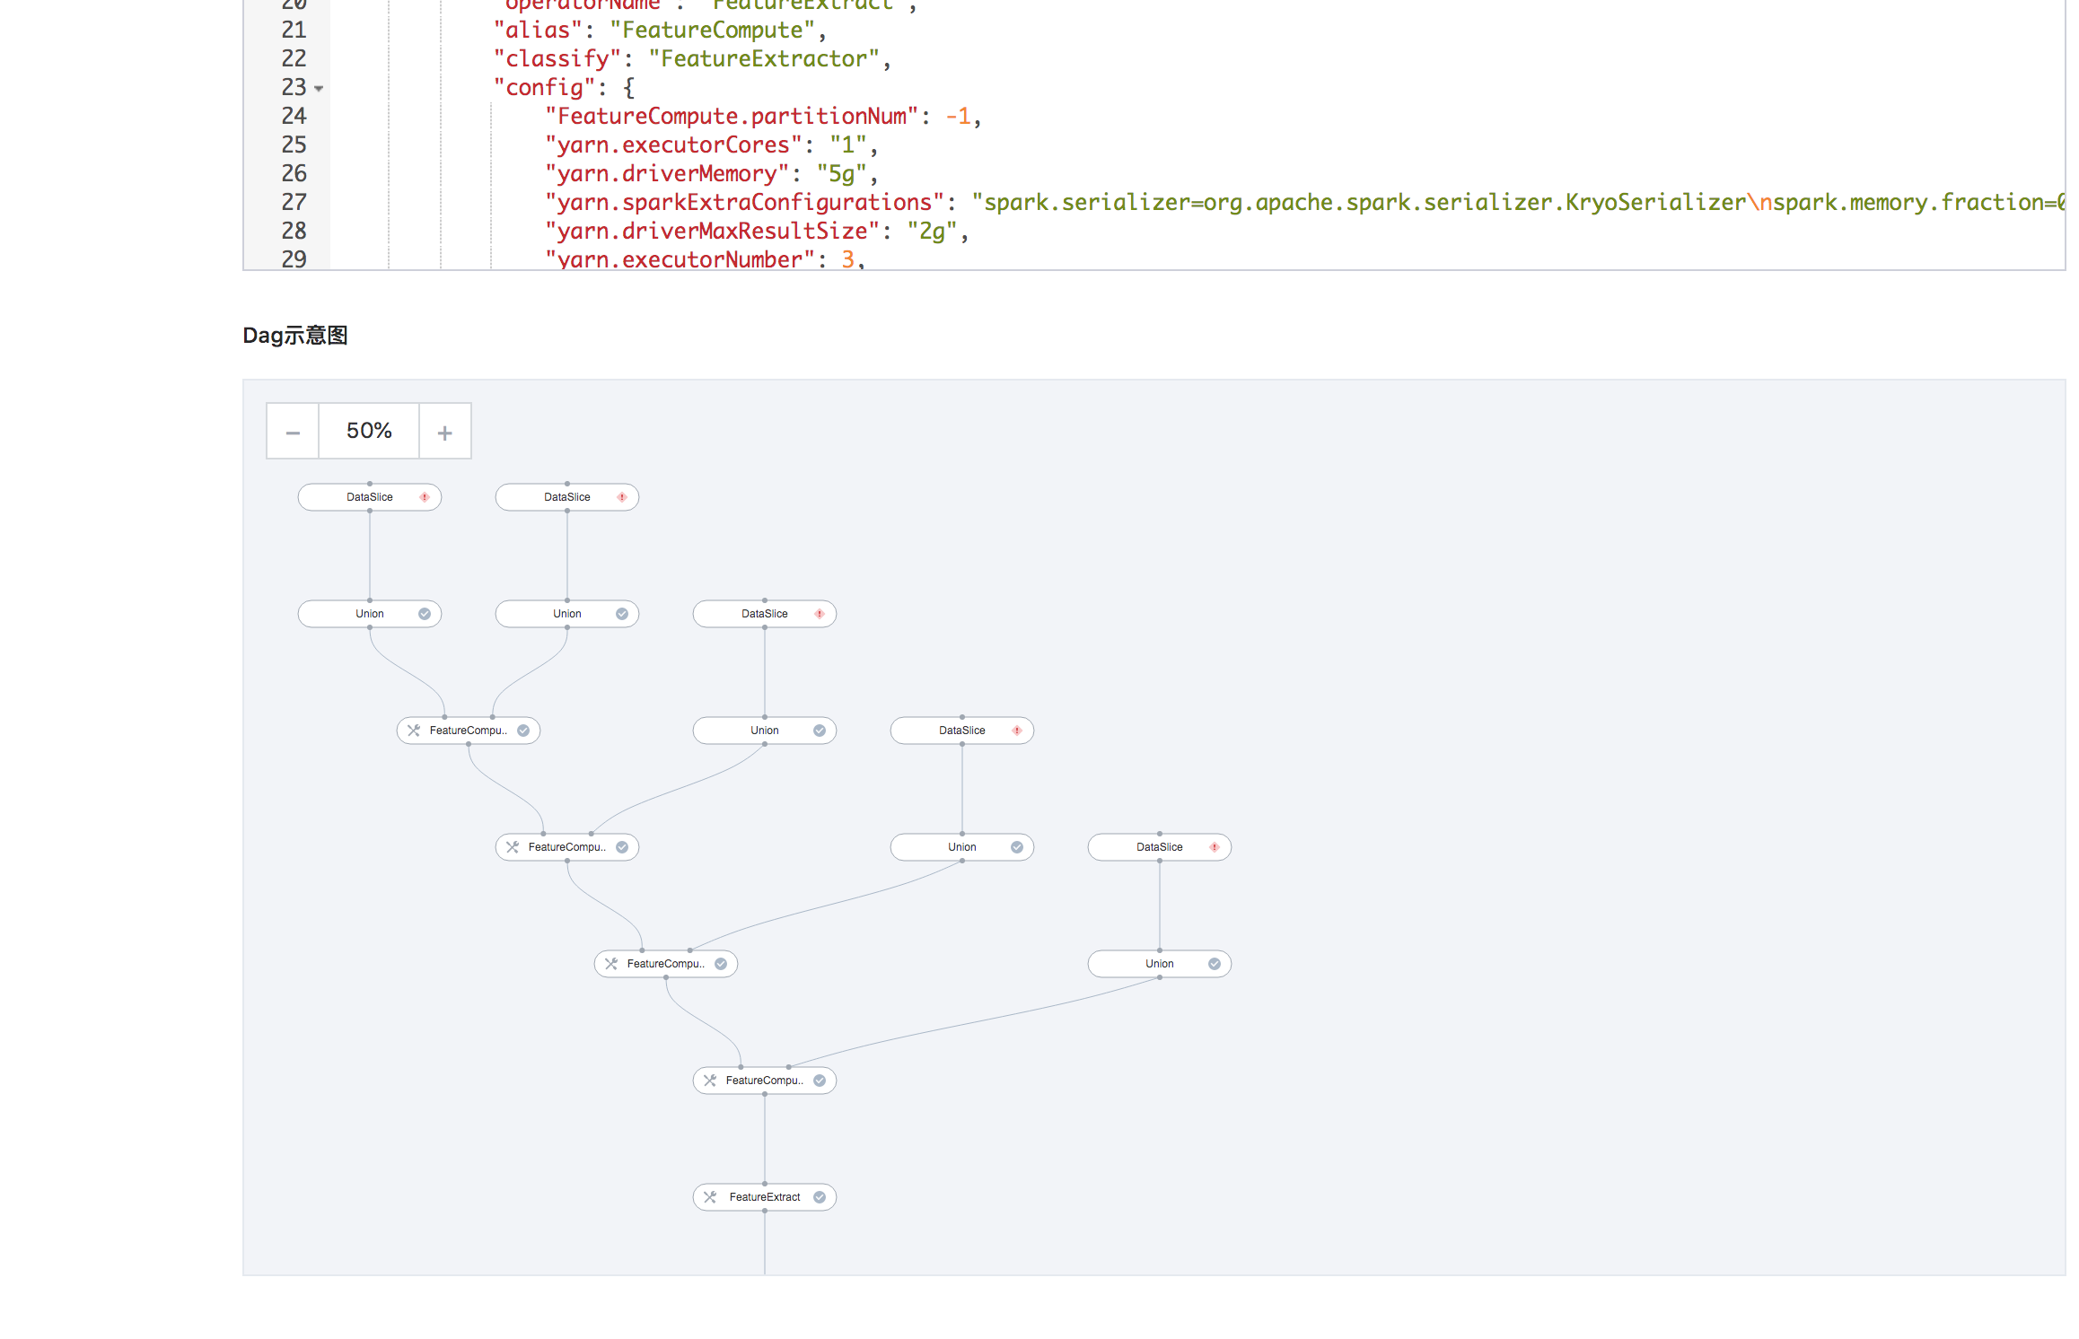The width and height of the screenshot is (2079, 1339).
Task: Click the plus zoom-in button
Action: click(445, 432)
